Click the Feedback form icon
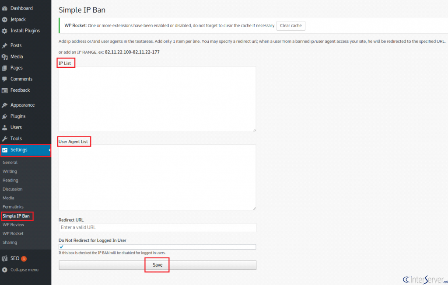 pos(4,90)
